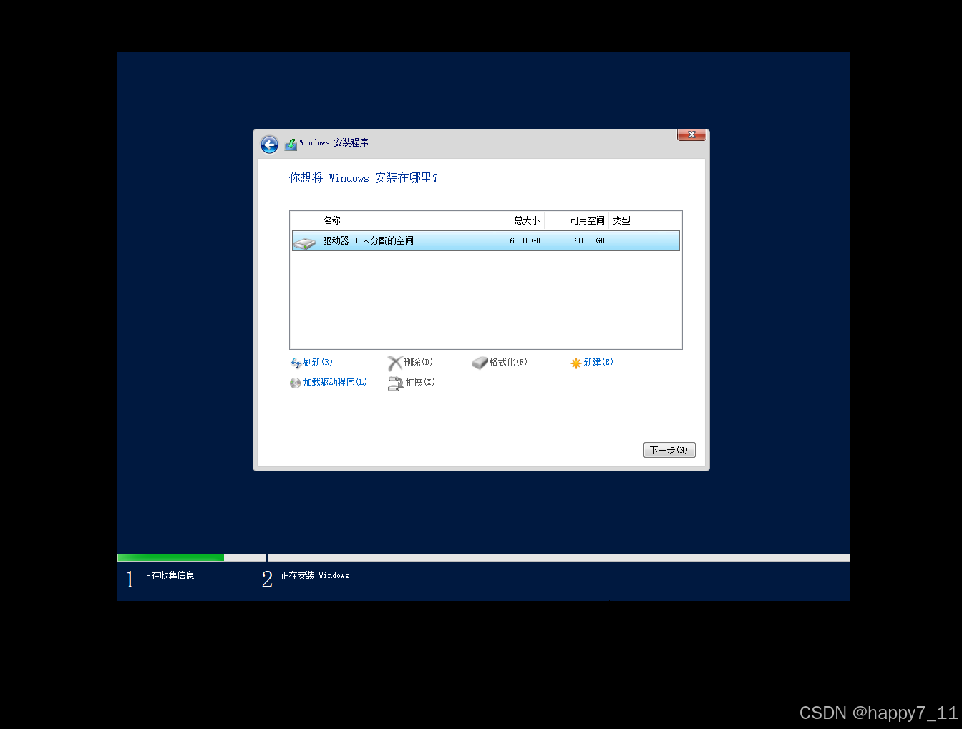Click the 删除 delete X icon

click(394, 363)
